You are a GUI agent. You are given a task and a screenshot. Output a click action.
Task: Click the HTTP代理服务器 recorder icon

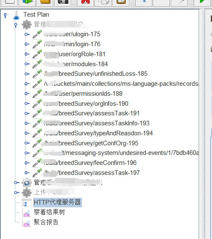pos(27,202)
